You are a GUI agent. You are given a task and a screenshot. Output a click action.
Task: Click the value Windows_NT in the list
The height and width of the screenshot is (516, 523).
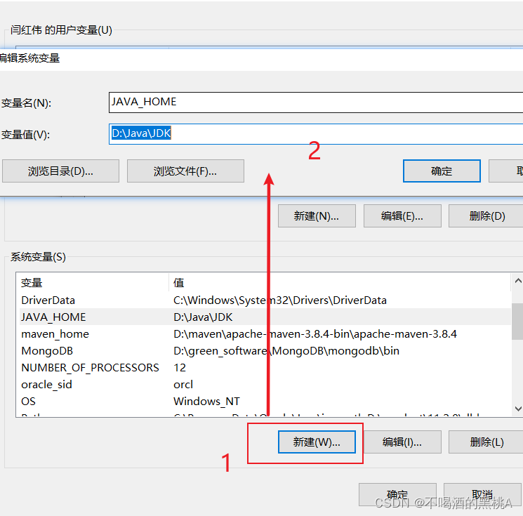click(206, 401)
